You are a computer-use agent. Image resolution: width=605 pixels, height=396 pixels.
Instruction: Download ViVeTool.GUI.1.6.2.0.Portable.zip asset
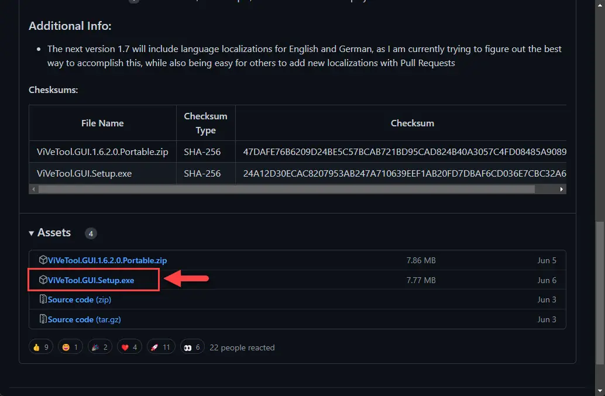point(107,260)
